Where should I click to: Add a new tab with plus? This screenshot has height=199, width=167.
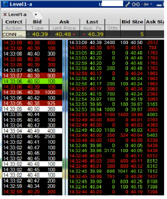[x=36, y=15]
